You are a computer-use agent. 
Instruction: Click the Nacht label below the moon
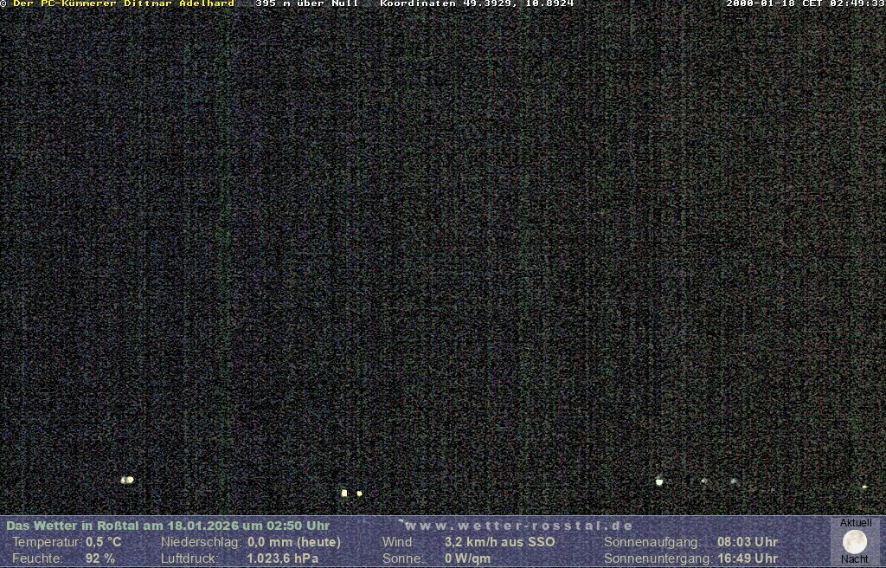(855, 559)
